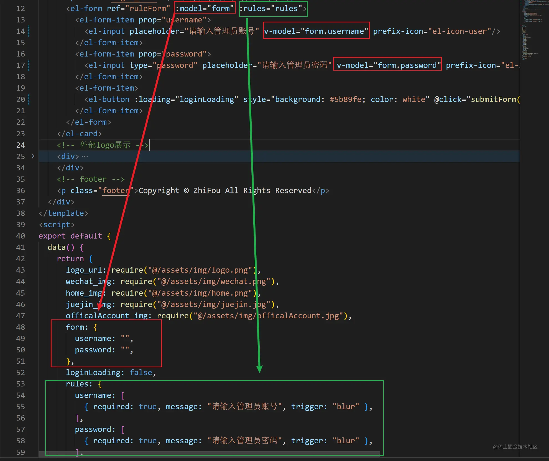This screenshot has width=549, height=461.
Task: Select line number 24 in the gutter
Action: pyautogui.click(x=21, y=145)
